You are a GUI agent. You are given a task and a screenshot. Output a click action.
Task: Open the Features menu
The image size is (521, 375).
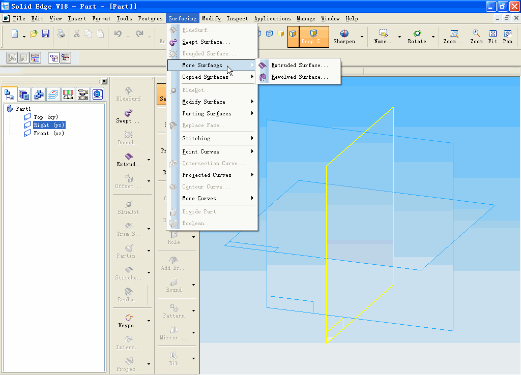pos(150,19)
